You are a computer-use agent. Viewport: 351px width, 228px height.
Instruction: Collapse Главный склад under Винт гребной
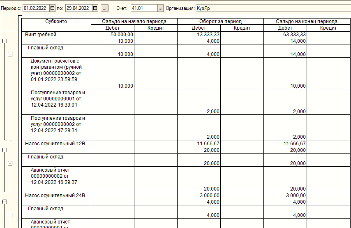point(10,54)
